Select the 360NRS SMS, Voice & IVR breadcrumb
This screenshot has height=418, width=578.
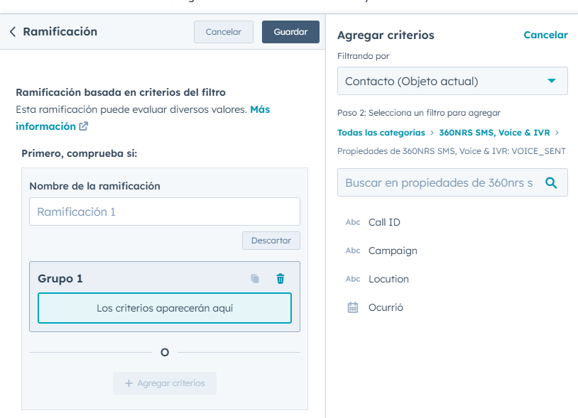[x=494, y=133]
